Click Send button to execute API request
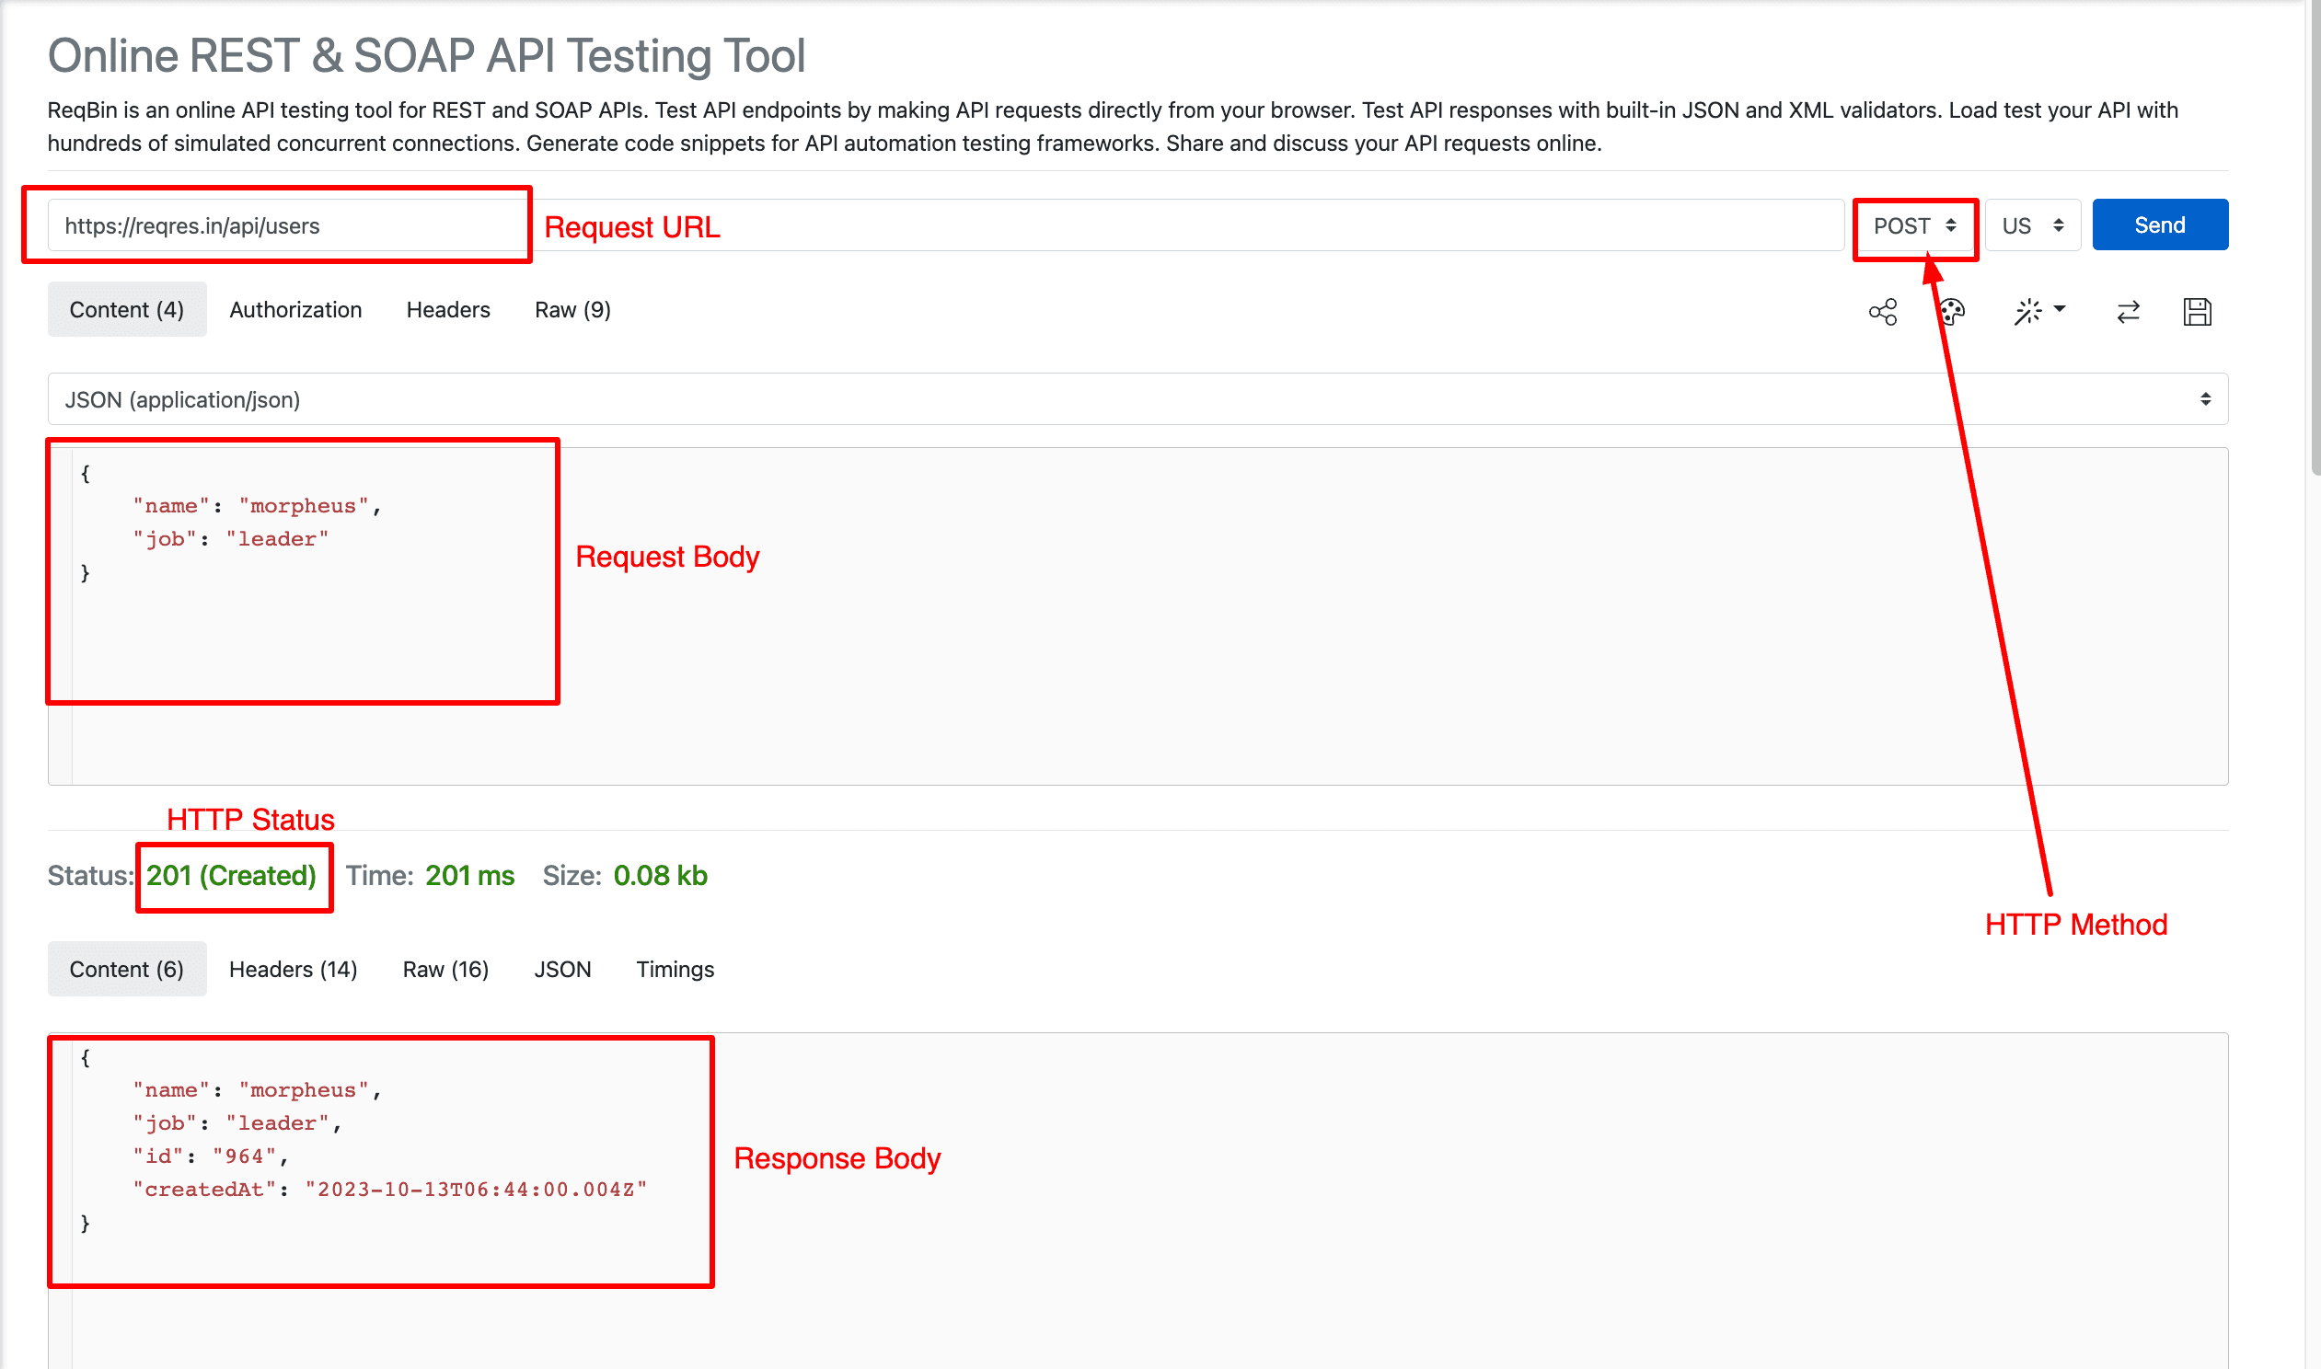2321x1369 pixels. (2161, 224)
